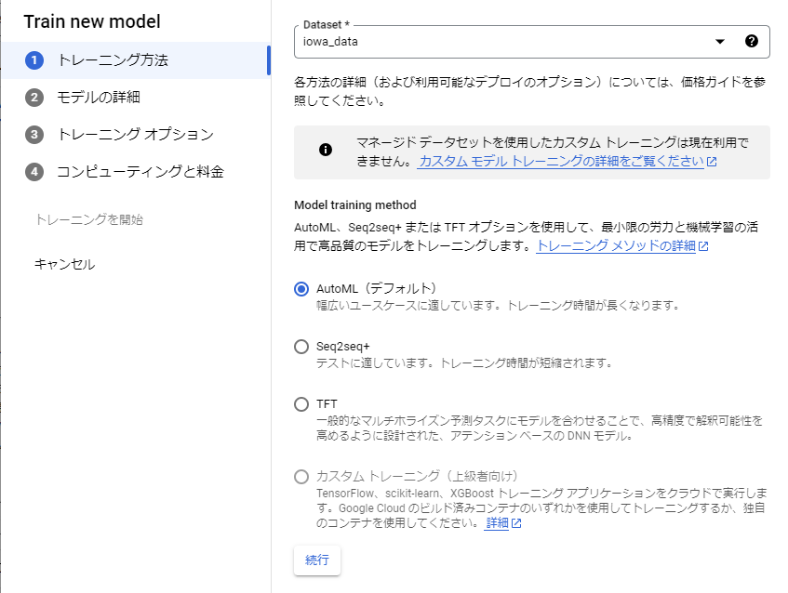This screenshot has width=788, height=593.
Task: Click the 続行 button
Action: (317, 560)
